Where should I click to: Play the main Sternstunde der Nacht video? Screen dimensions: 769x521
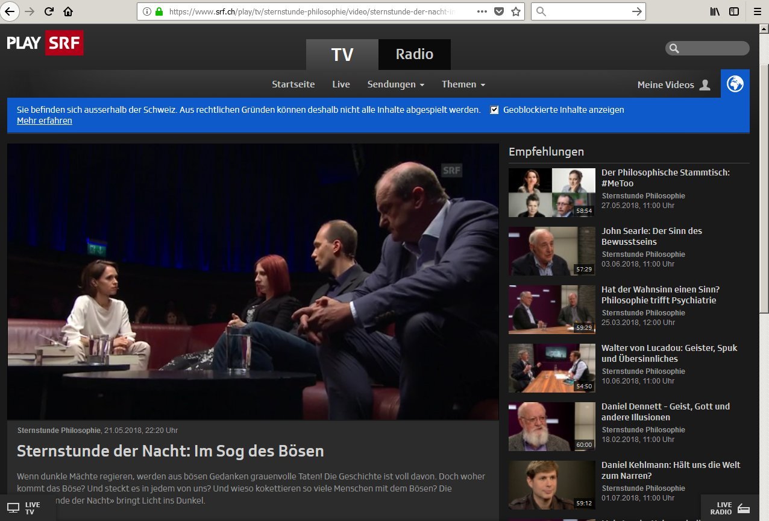coord(253,282)
